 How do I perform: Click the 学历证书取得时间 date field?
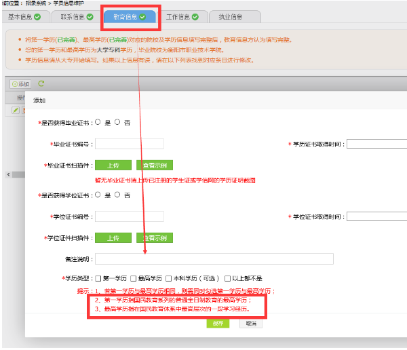(377, 144)
